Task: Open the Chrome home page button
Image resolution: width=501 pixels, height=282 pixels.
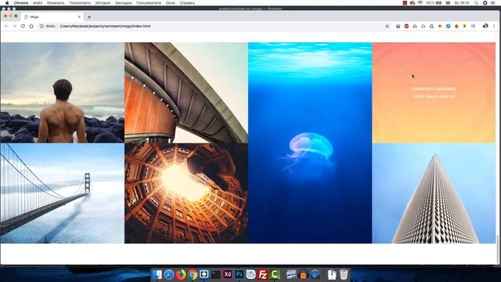Action: (x=31, y=26)
